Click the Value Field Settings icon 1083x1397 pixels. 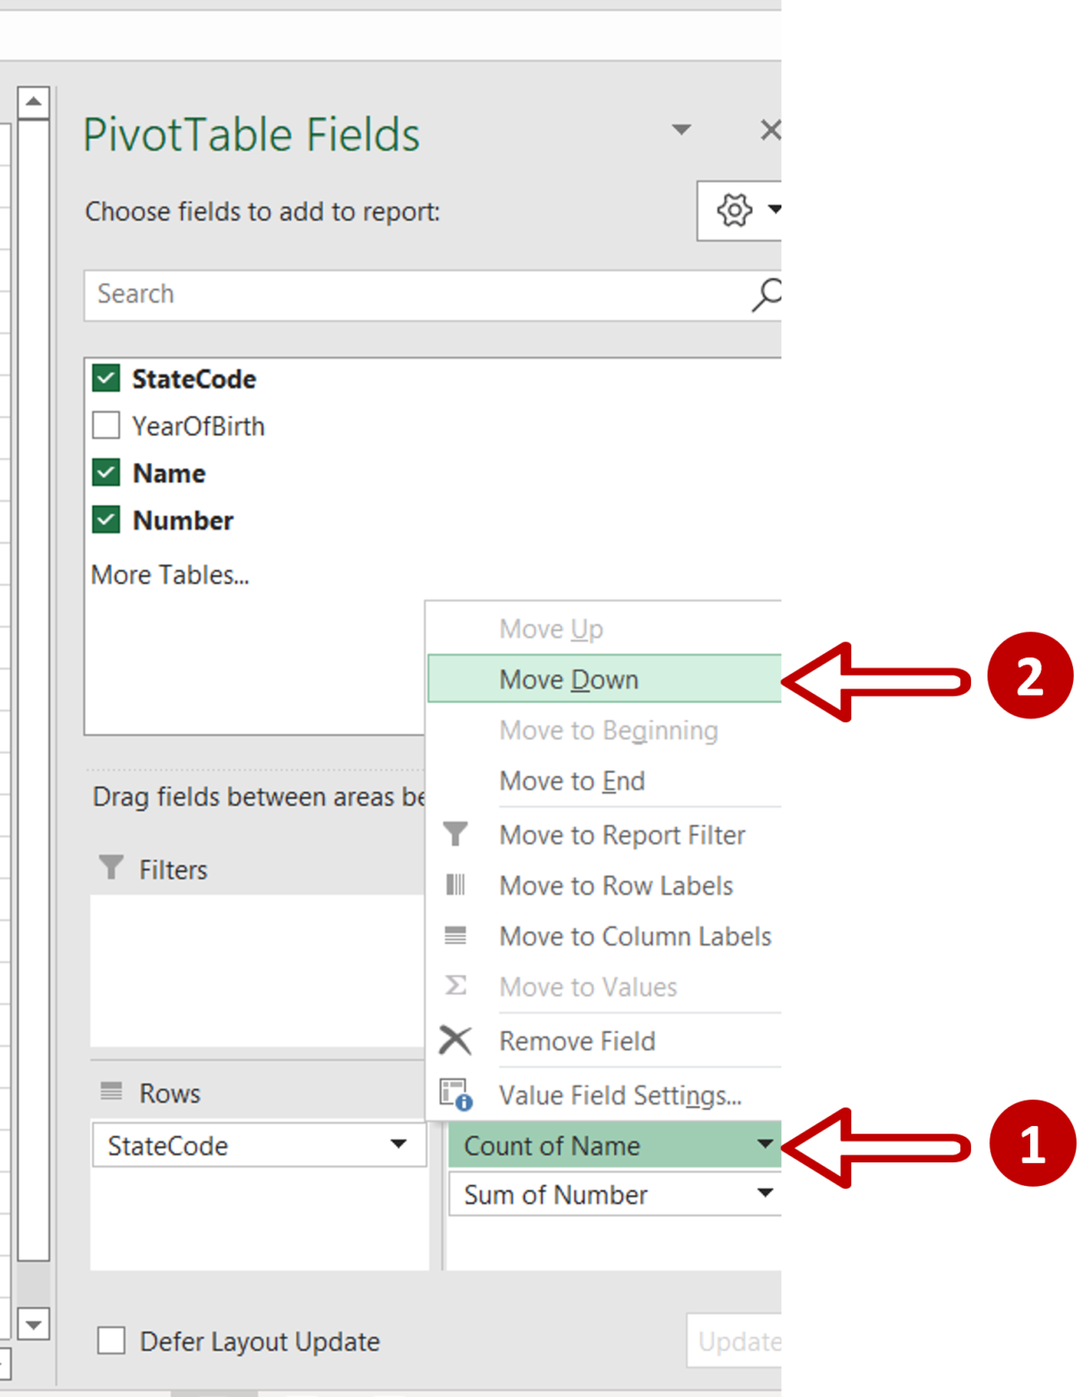pos(456,1094)
